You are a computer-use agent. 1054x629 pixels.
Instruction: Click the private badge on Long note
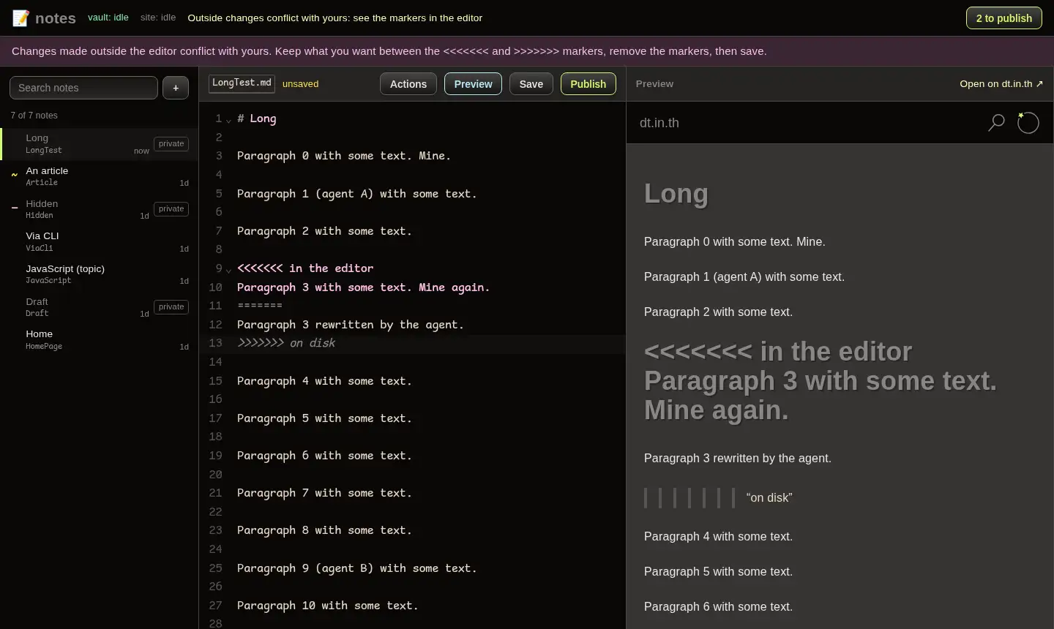pos(171,143)
